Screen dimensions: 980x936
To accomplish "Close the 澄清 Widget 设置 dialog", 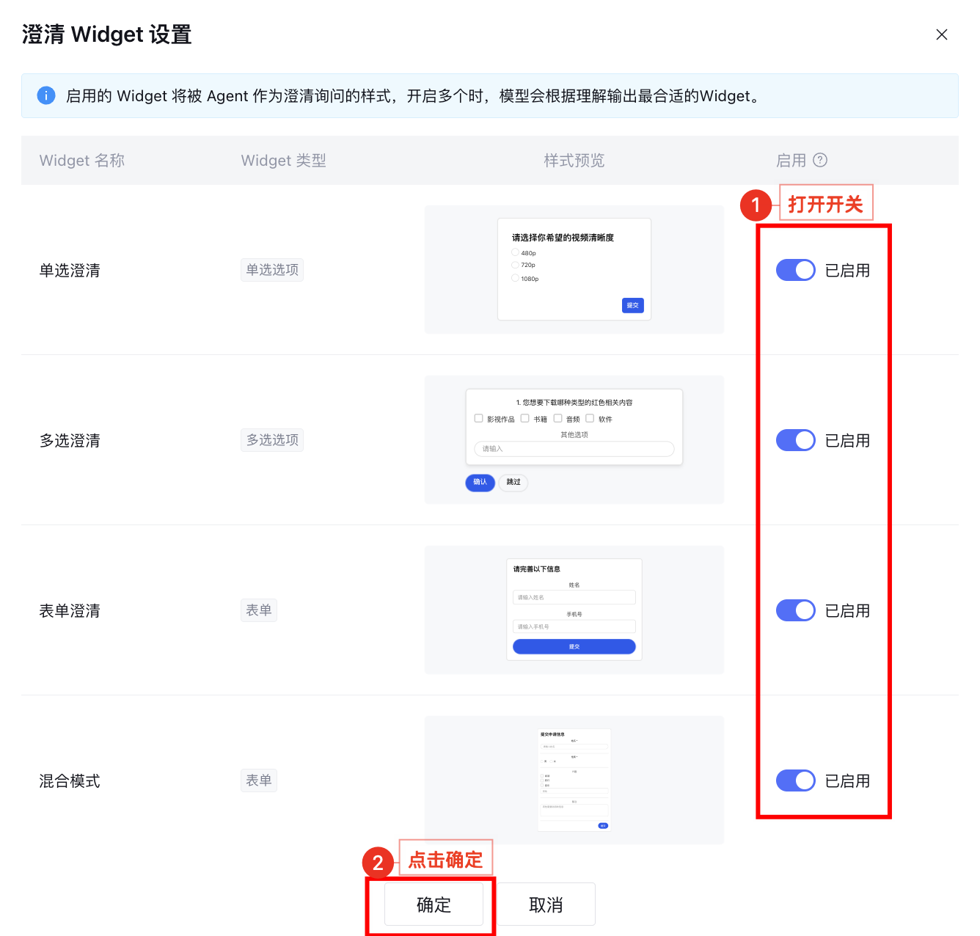I will point(942,34).
